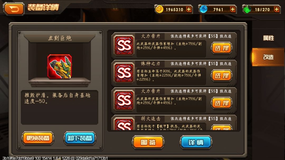Click the 更换装备 button
This screenshot has width=285, height=160.
pos(38,138)
